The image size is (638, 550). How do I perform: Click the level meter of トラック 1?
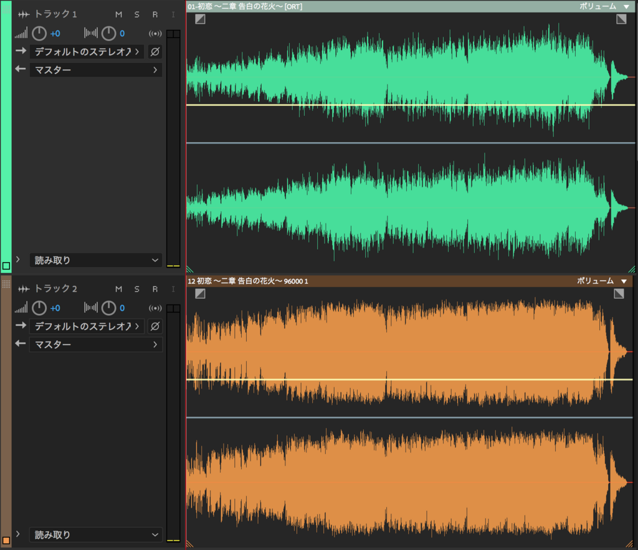pos(173,148)
